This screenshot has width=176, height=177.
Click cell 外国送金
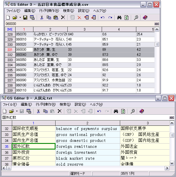(145, 146)
